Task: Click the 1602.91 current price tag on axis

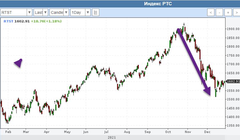Action: [233, 81]
